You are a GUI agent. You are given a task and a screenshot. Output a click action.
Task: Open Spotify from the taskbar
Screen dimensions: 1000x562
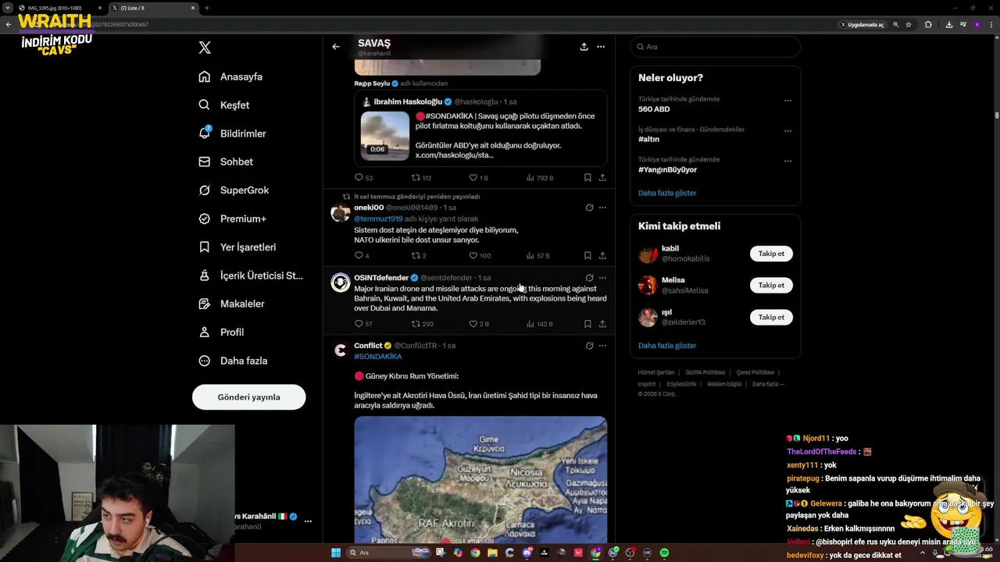coord(664,553)
